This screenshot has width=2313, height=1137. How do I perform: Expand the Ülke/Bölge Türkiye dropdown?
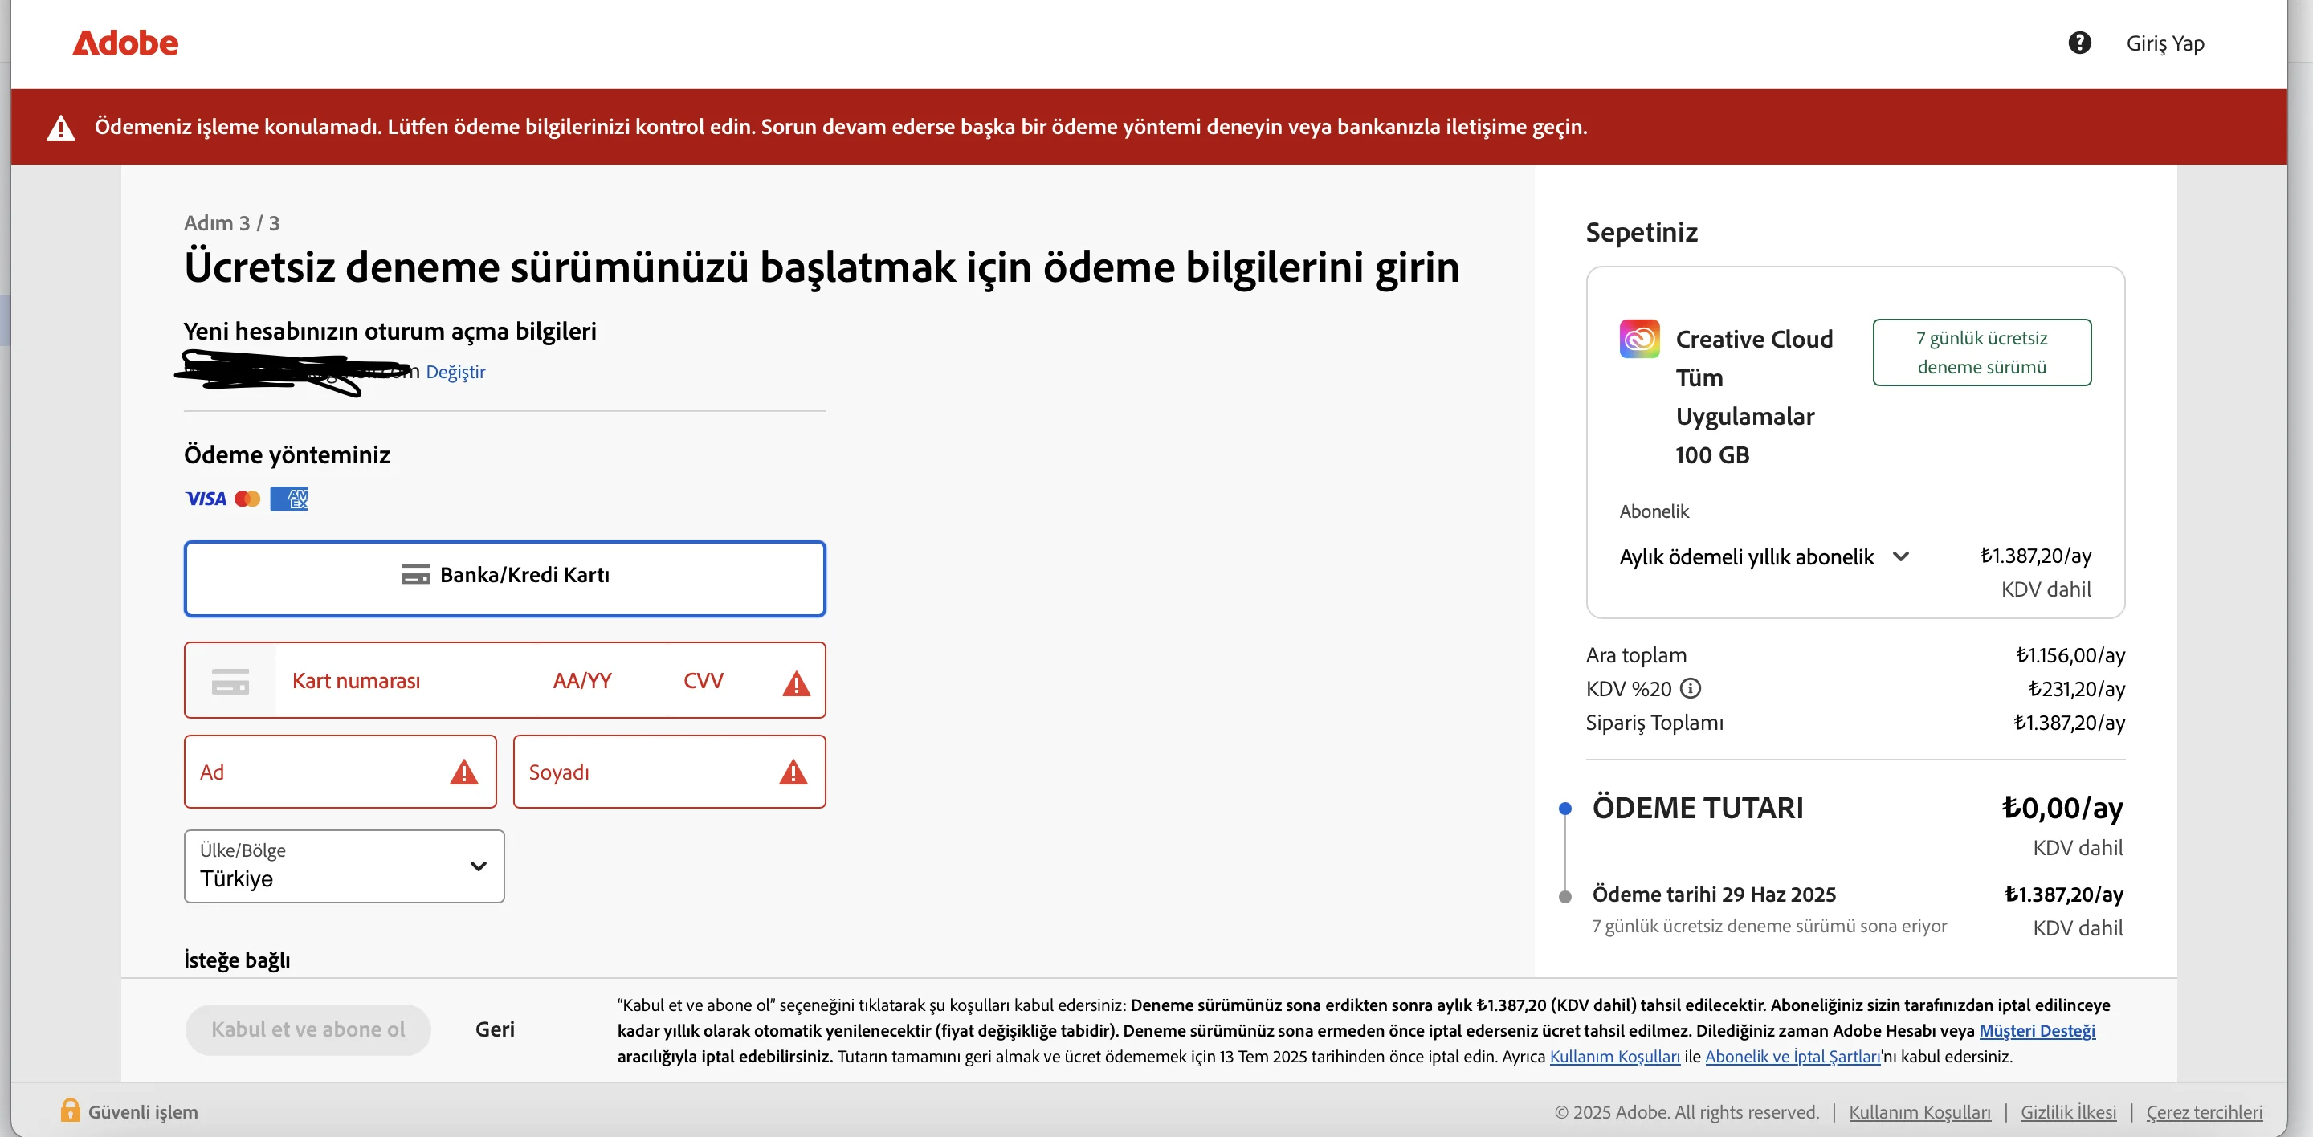344,866
